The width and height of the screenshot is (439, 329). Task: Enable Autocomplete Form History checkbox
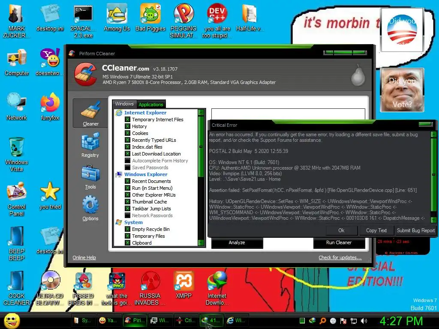(127, 161)
